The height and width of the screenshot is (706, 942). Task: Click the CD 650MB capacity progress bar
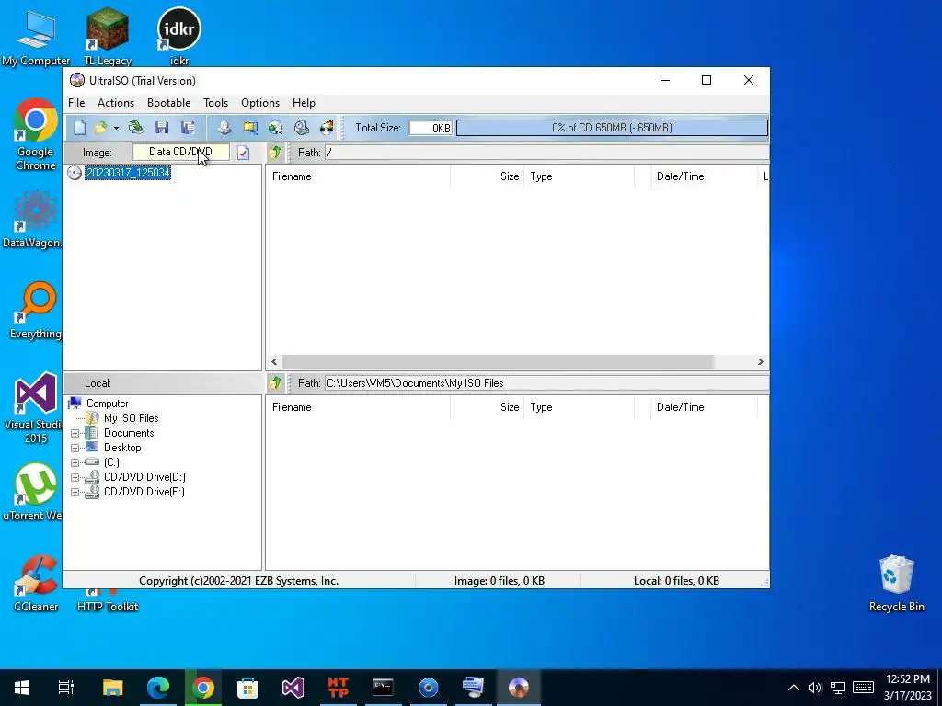click(x=612, y=127)
